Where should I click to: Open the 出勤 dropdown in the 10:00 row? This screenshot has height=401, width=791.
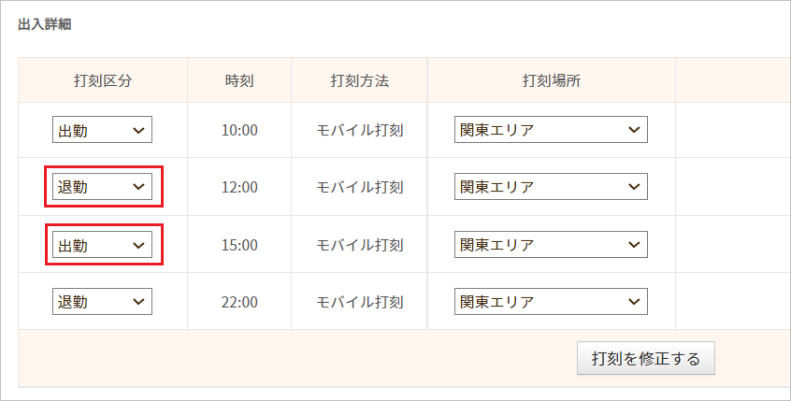pyautogui.click(x=102, y=130)
